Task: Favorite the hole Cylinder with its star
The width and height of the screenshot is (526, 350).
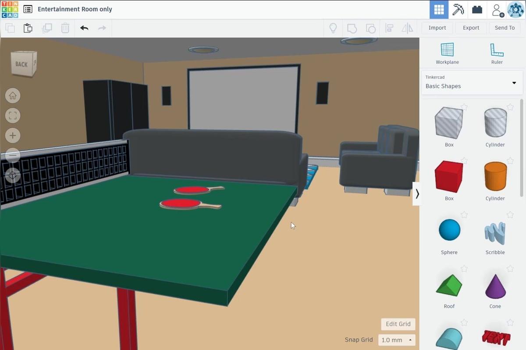Action: pos(510,107)
